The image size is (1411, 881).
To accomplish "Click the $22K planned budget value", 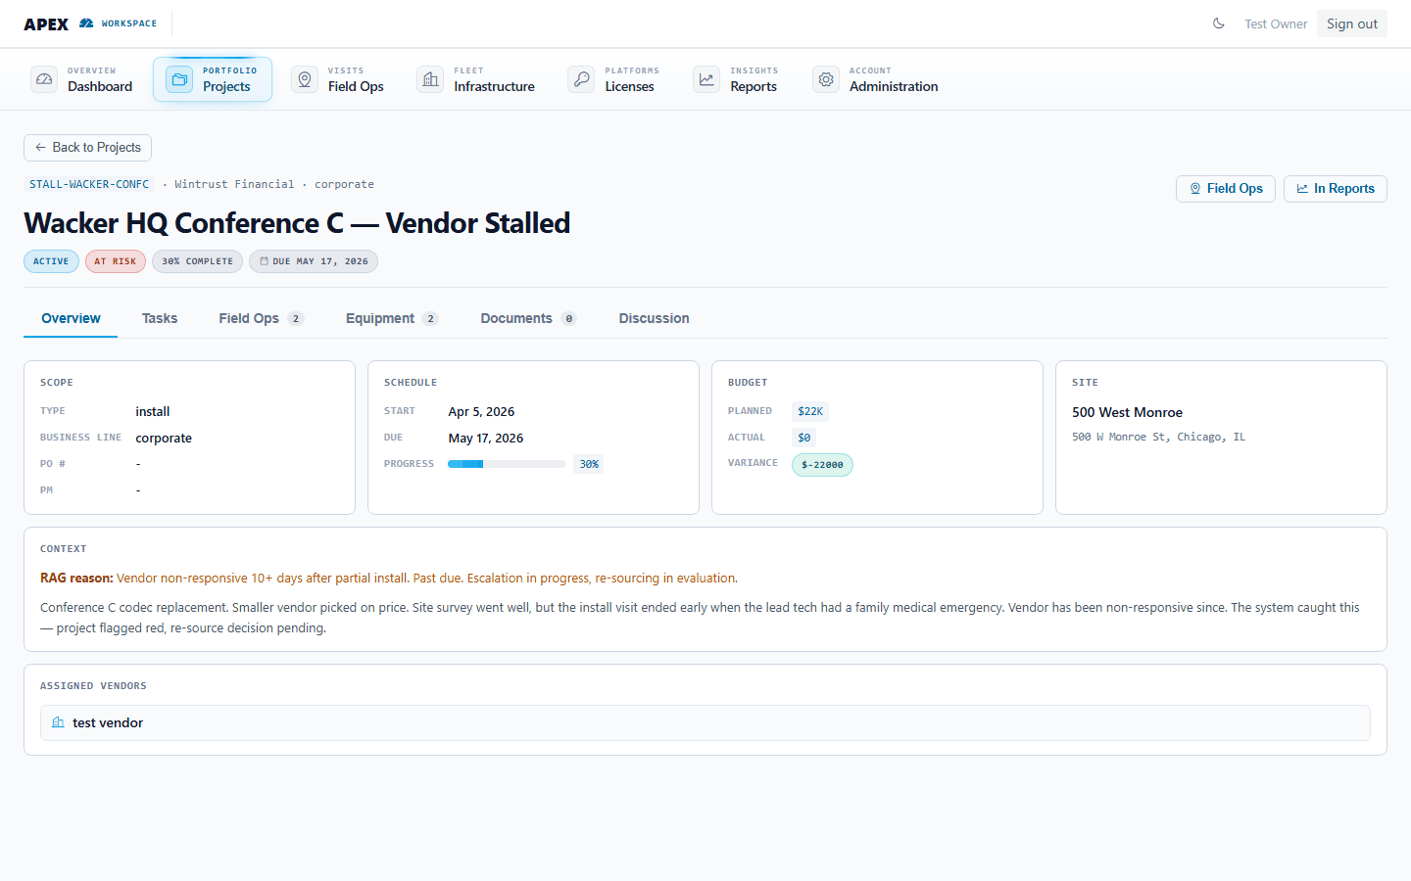I will (810, 411).
